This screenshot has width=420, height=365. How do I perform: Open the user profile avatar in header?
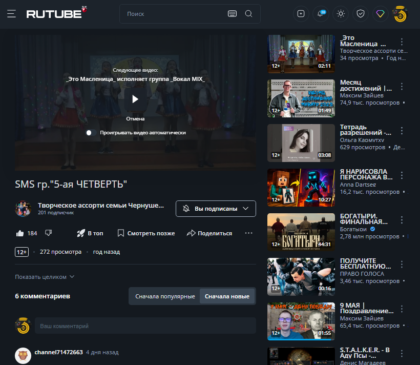(400, 14)
